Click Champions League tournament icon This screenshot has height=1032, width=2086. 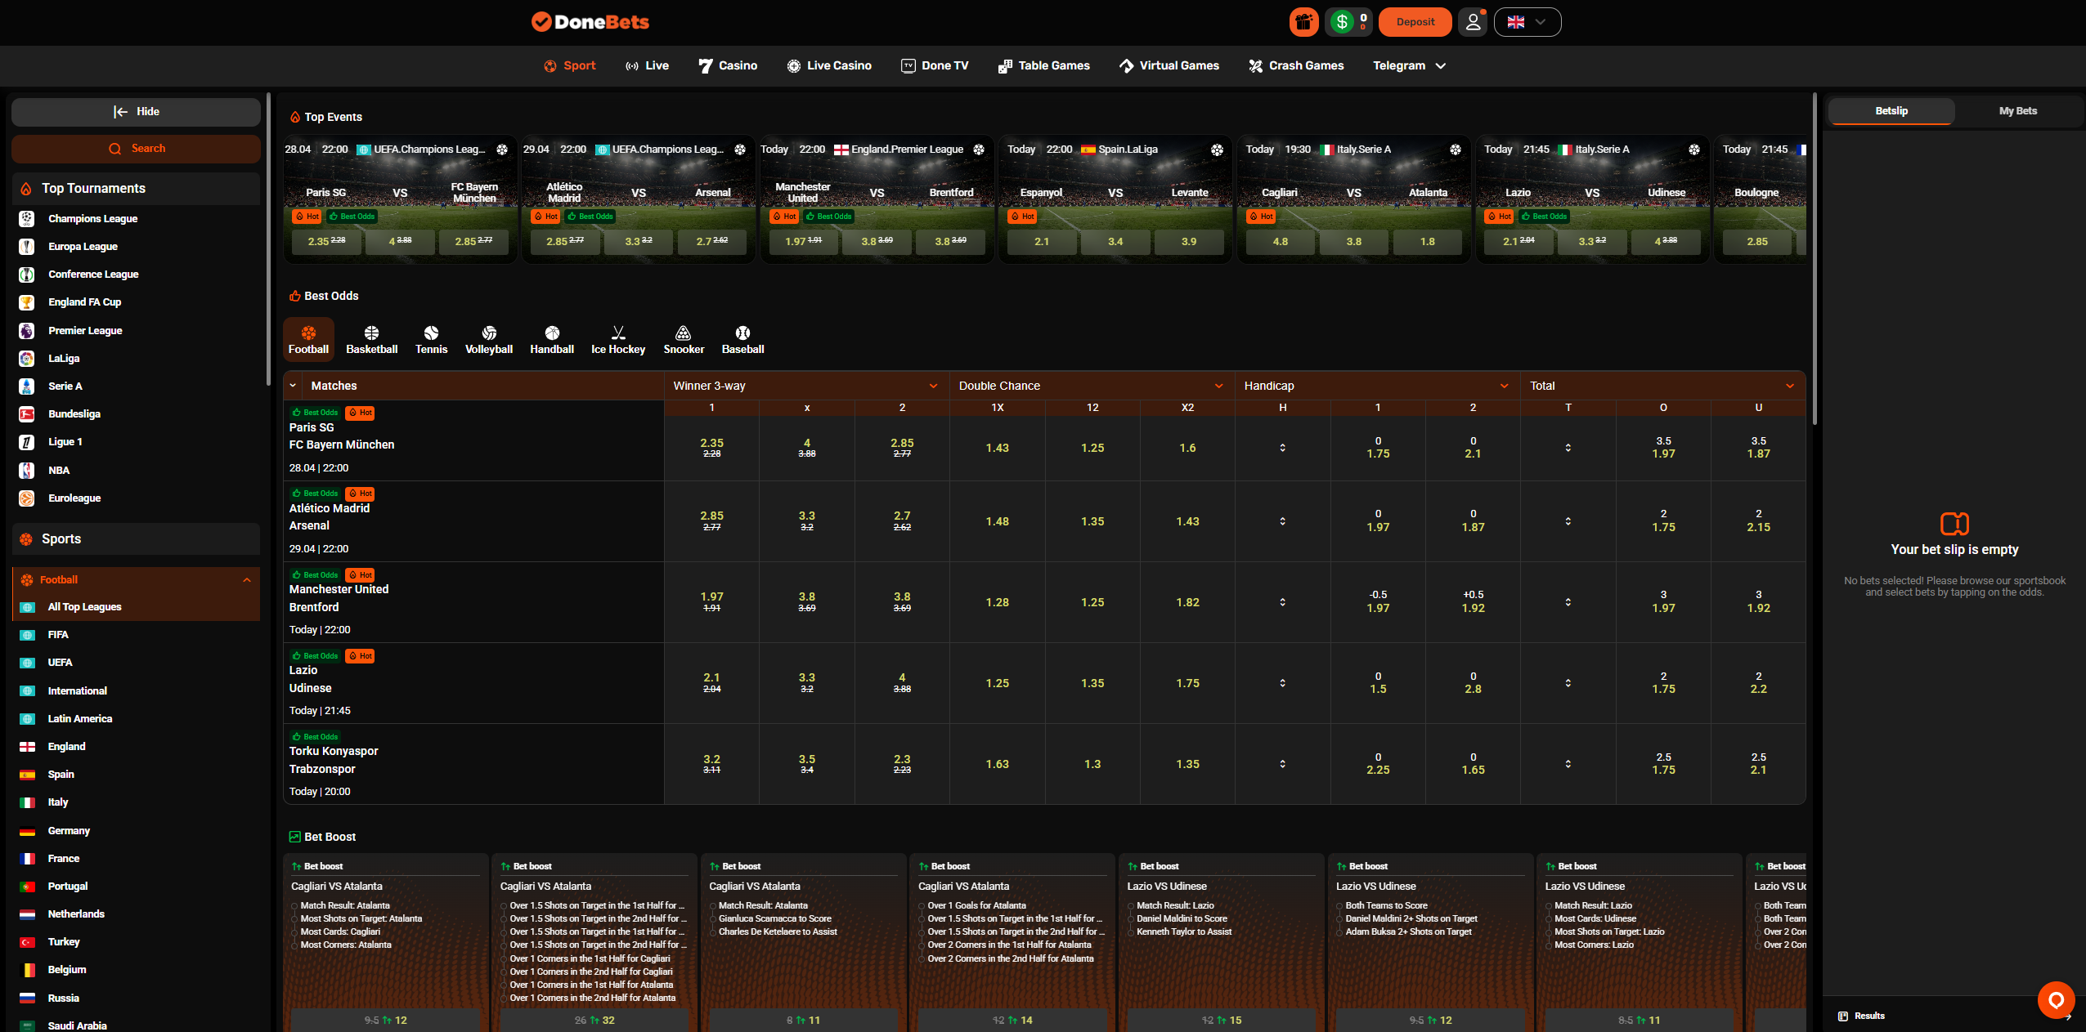coord(27,218)
